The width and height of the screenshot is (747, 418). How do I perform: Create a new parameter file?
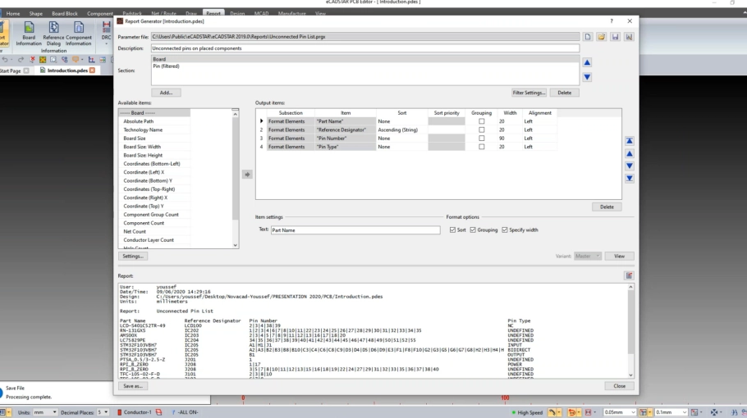pyautogui.click(x=588, y=37)
